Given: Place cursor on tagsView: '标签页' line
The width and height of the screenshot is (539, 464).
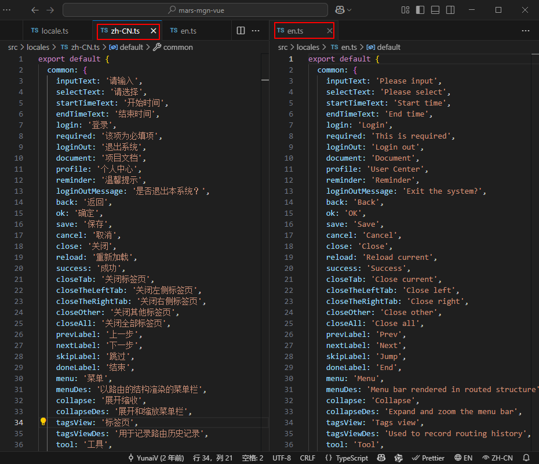Looking at the screenshot, I should click(x=97, y=422).
